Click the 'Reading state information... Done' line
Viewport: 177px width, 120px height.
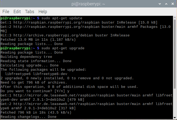(x=36, y=61)
